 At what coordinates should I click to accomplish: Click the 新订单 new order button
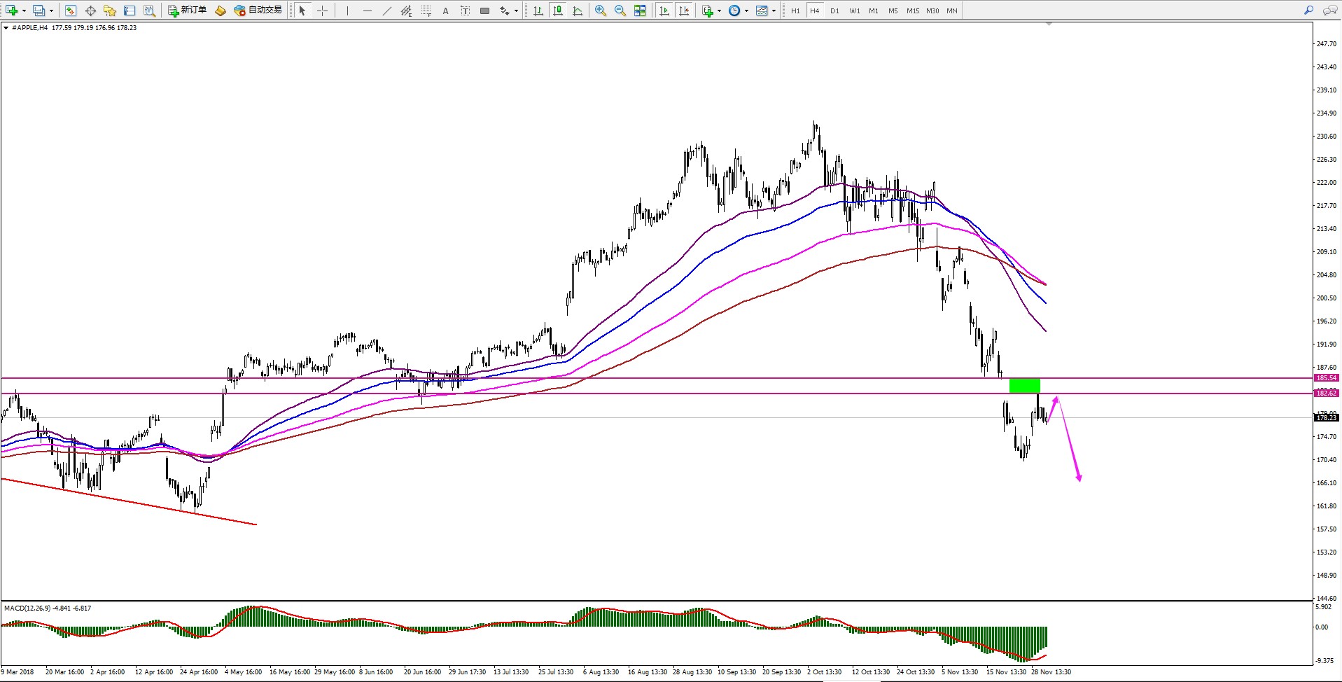188,11
